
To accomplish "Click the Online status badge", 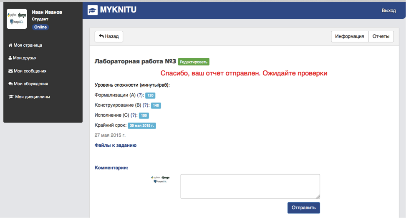I will [x=40, y=27].
